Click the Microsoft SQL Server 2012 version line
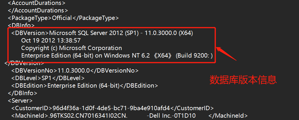This screenshot has height=120, width=299. 102,33
